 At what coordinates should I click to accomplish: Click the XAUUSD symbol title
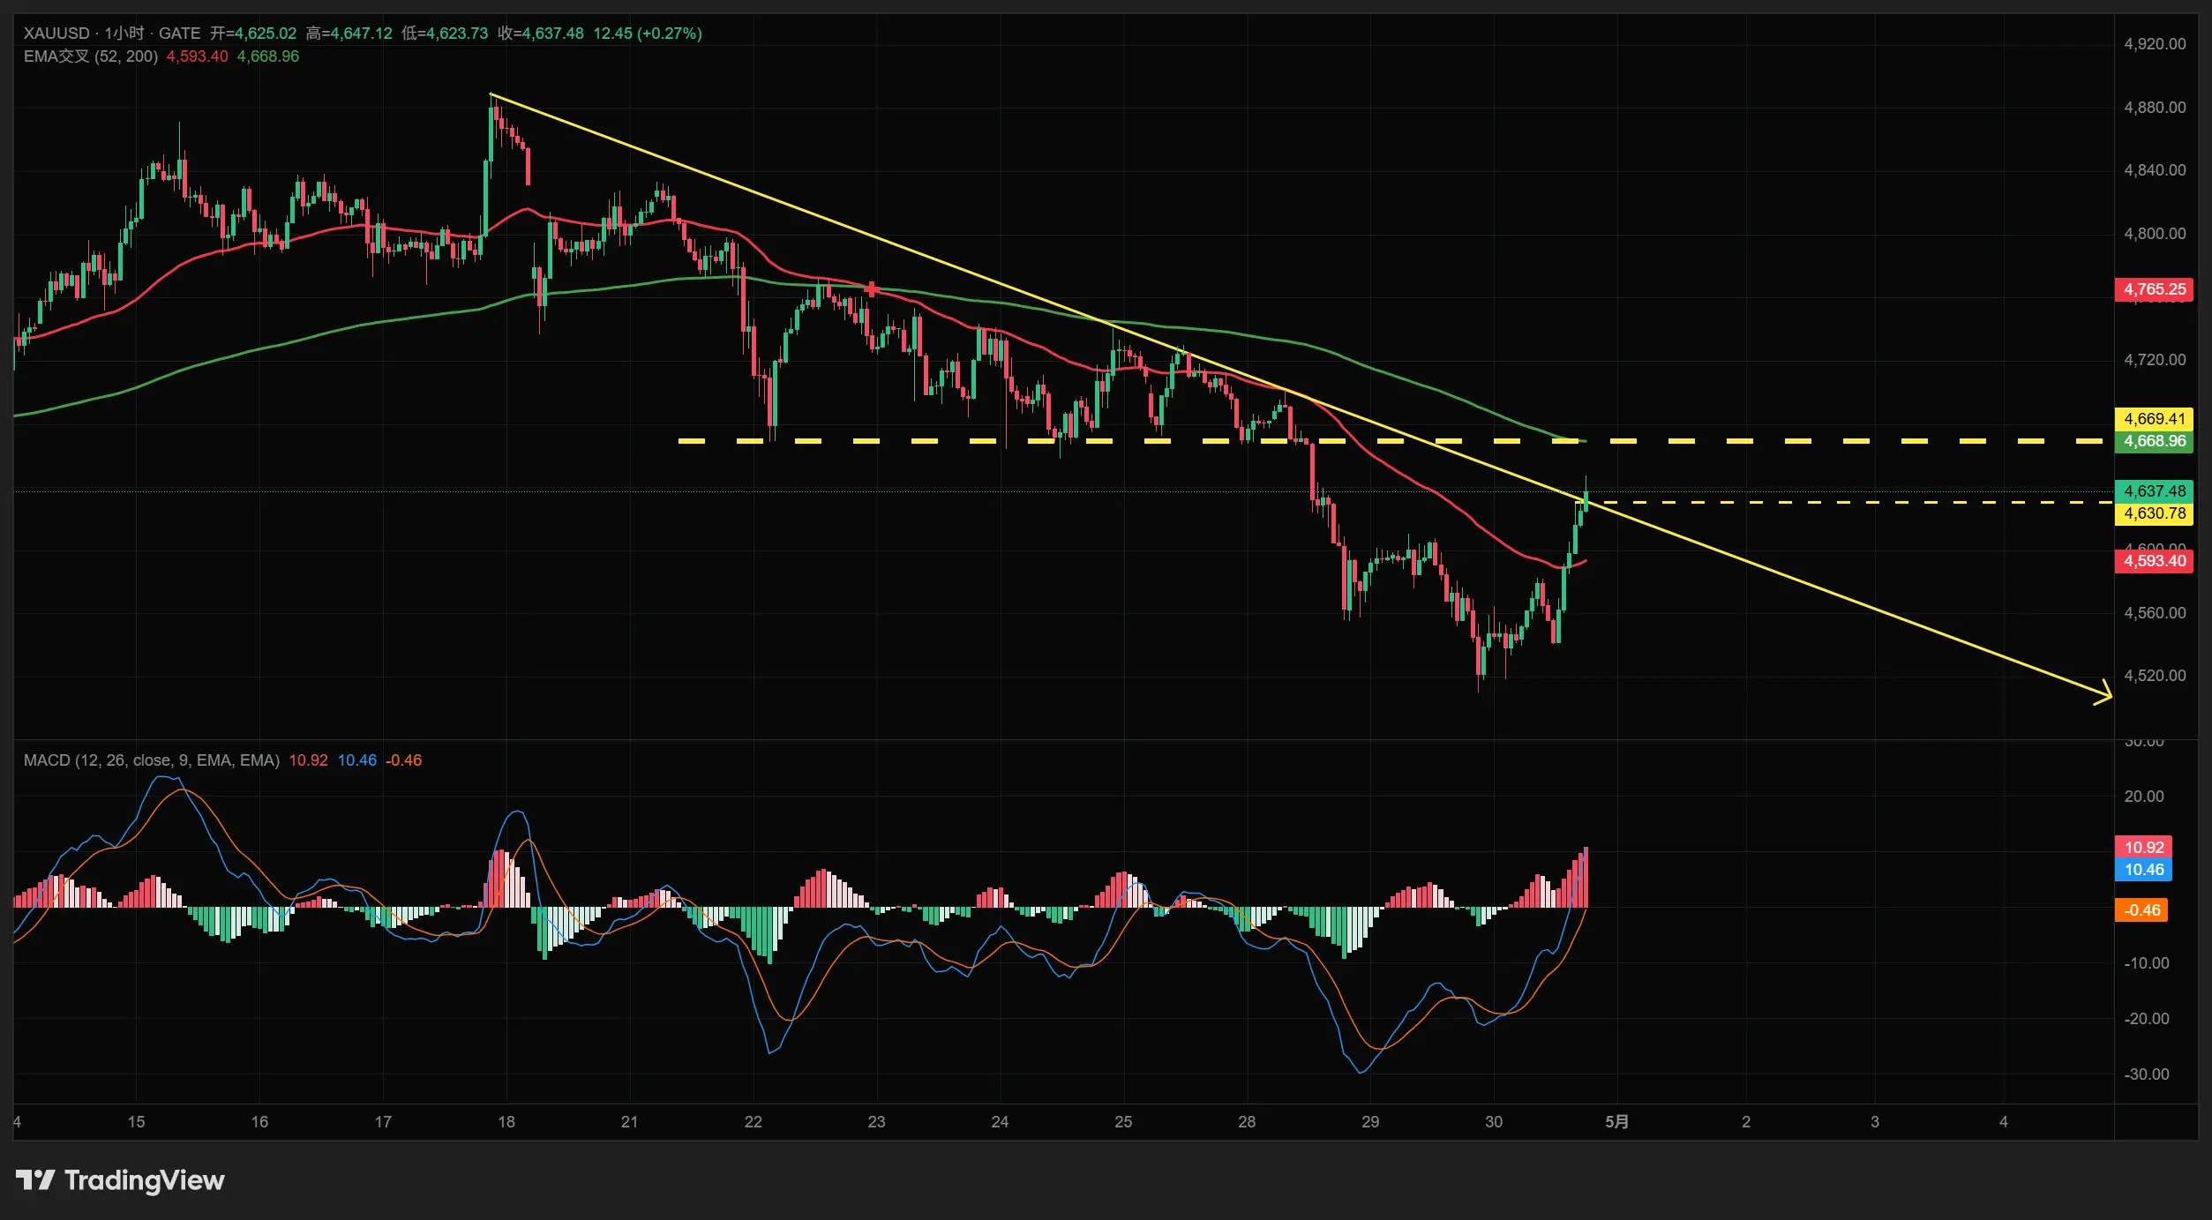[x=56, y=34]
